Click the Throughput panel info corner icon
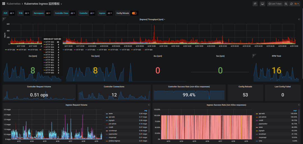Screen dimensions: 303x144 click(x=4, y=18)
